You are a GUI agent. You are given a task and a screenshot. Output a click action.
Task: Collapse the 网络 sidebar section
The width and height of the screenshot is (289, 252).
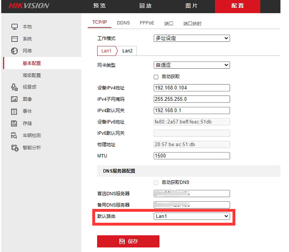(x=27, y=51)
